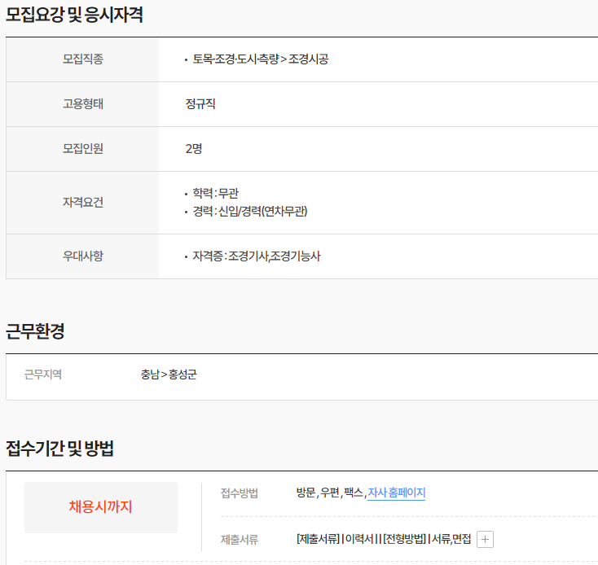This screenshot has width=598, height=565.
Task: Click the 접수기간 및 방법 heading
Action: [59, 448]
